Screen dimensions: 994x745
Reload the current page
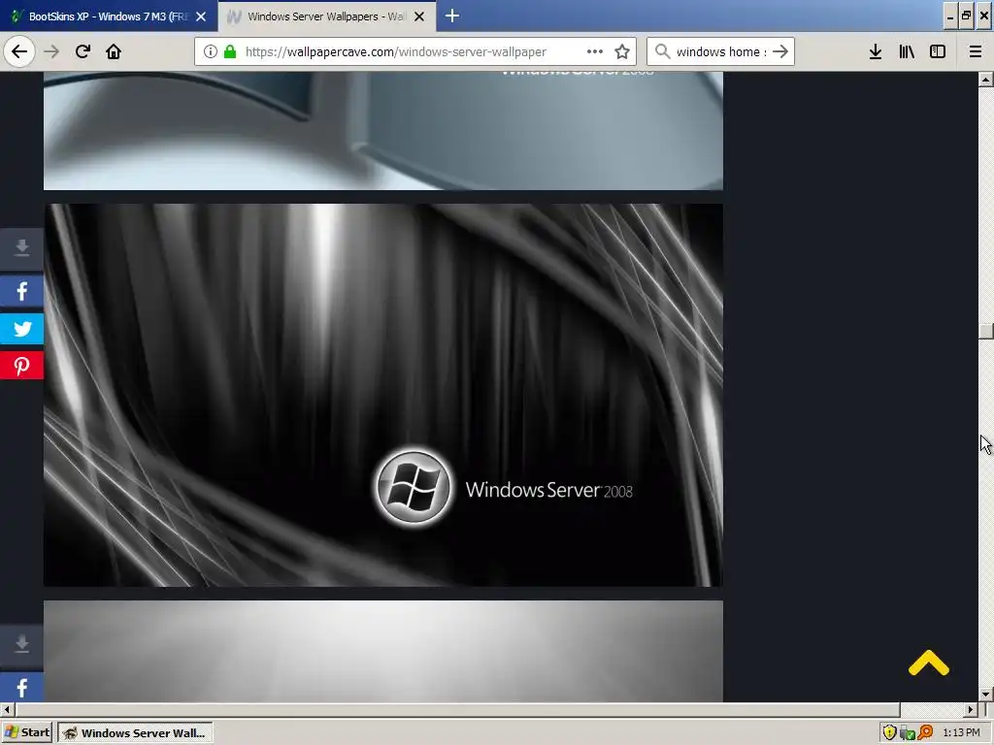point(83,51)
